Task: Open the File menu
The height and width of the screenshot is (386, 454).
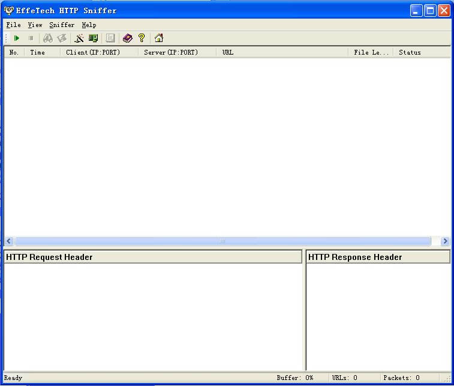Action: pos(13,25)
